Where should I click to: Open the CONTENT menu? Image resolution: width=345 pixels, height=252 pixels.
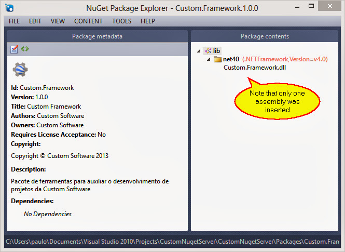pos(88,21)
